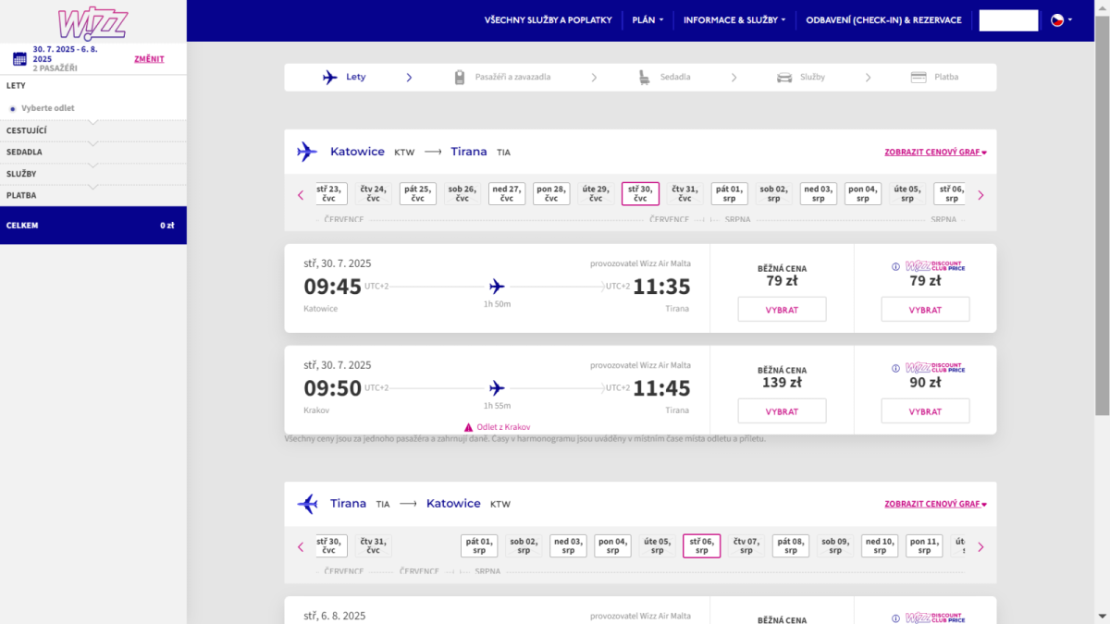Screen dimensions: 1110x624
Task: Click the Wizz Air logo
Action: click(x=92, y=22)
